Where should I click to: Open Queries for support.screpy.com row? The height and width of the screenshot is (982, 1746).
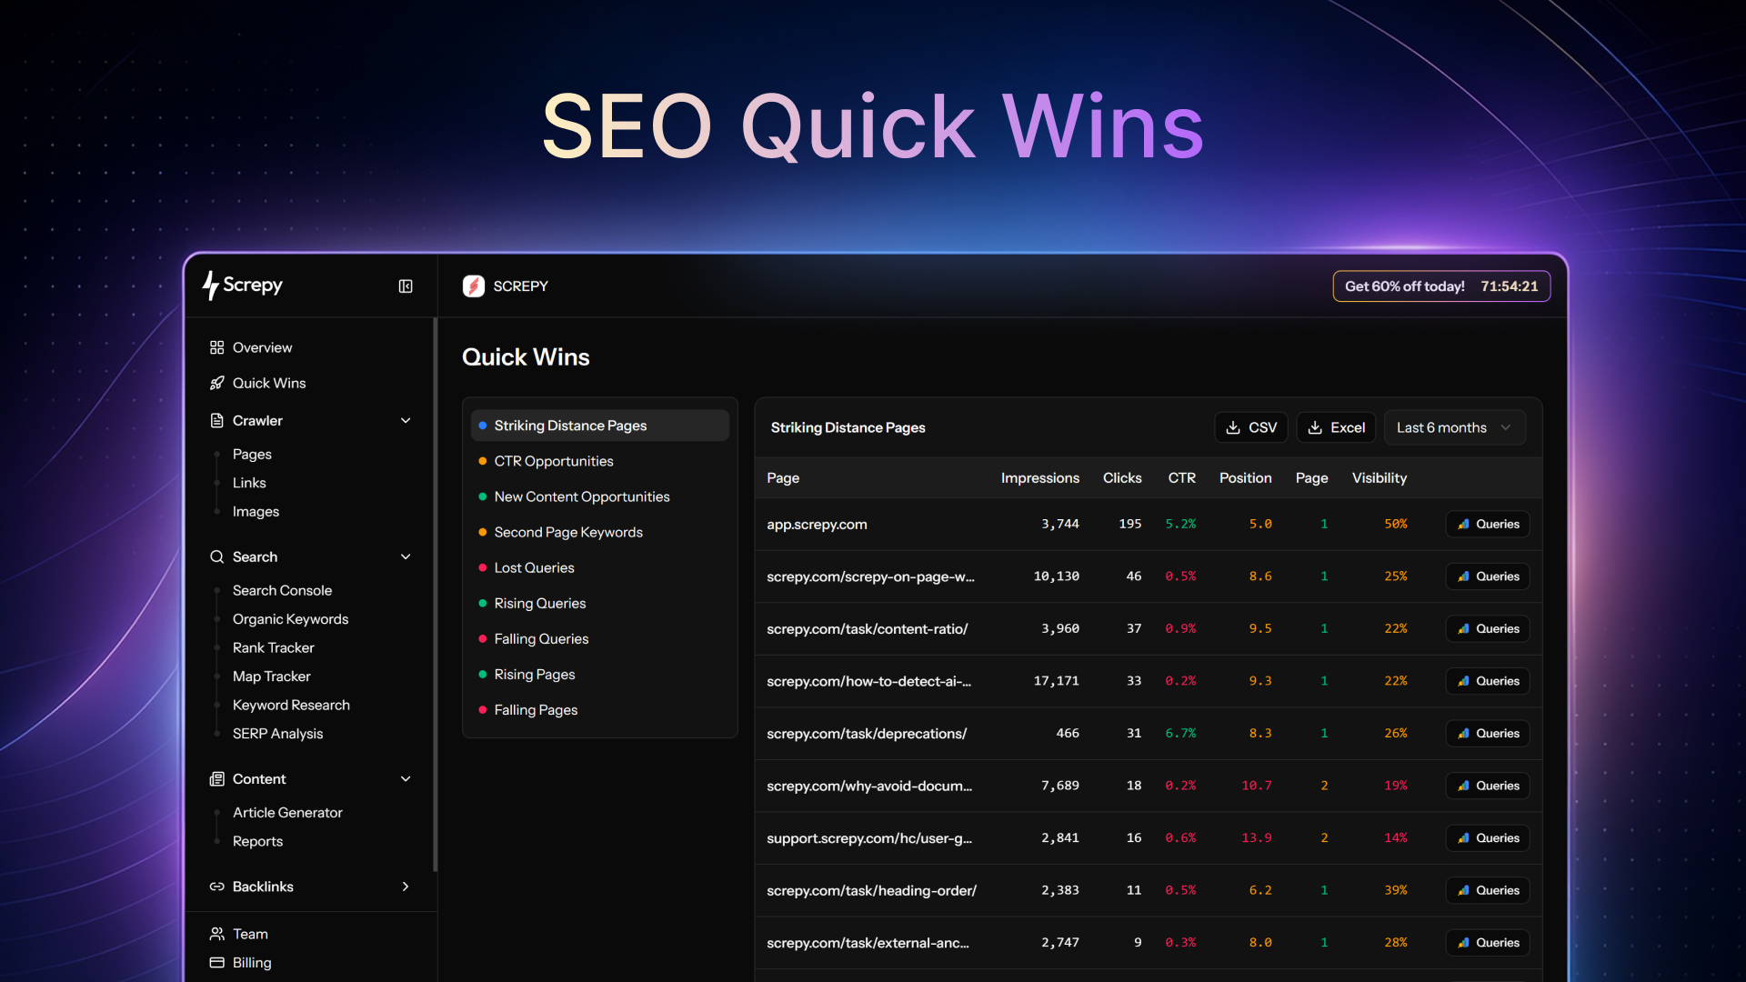(x=1488, y=838)
